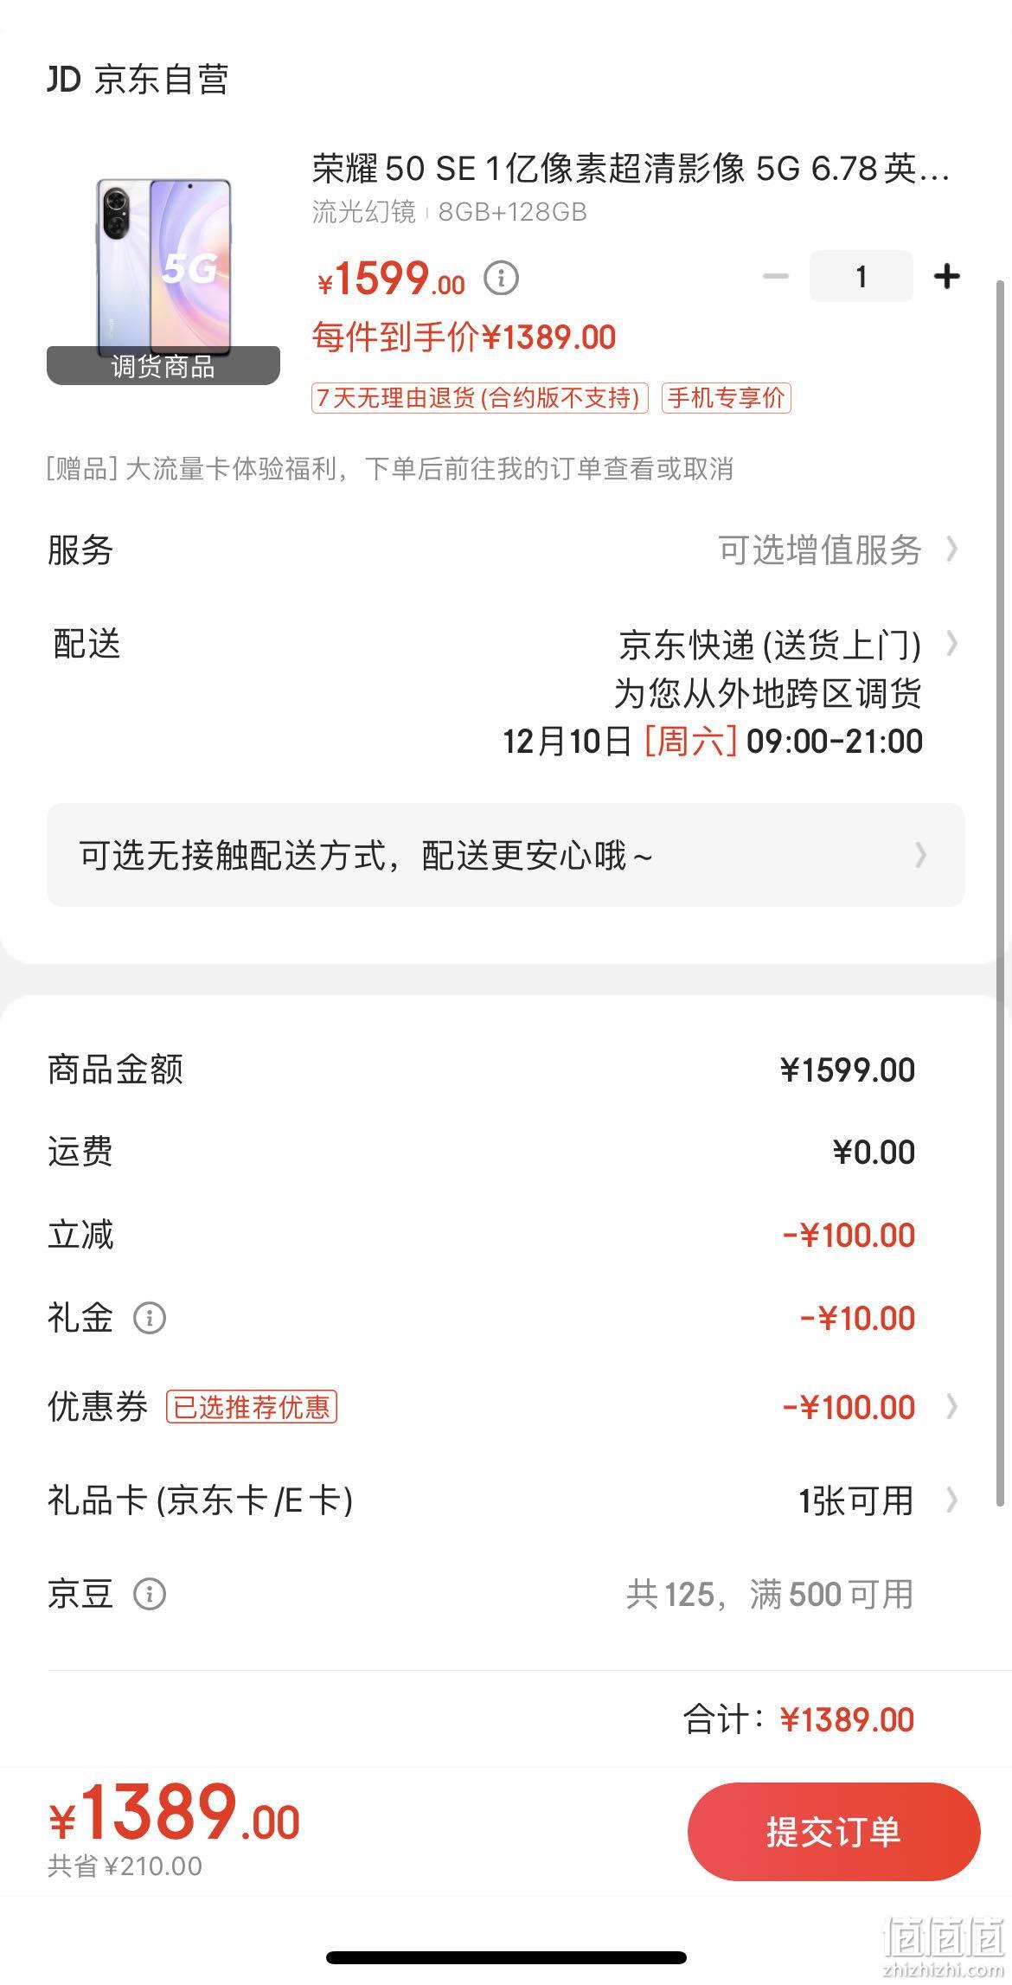The height and width of the screenshot is (1985, 1012).
Task: Tap the 7天无理由退货 tag
Action: 480,398
